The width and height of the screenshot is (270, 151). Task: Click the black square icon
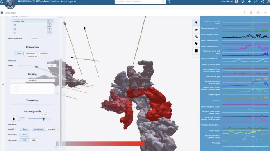click(196, 51)
